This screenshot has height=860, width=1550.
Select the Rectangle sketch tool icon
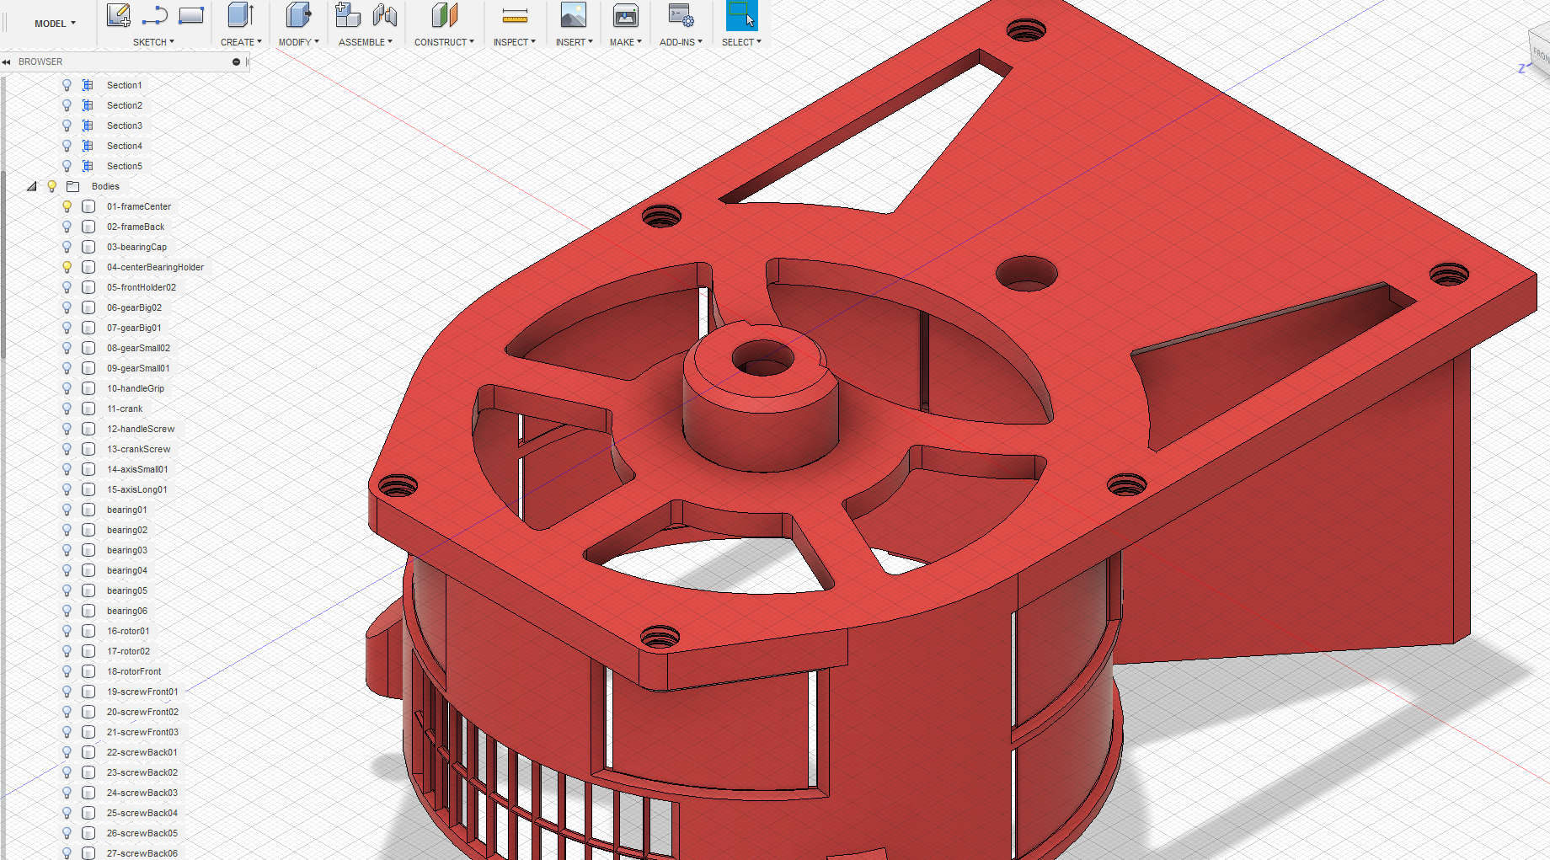coord(191,14)
